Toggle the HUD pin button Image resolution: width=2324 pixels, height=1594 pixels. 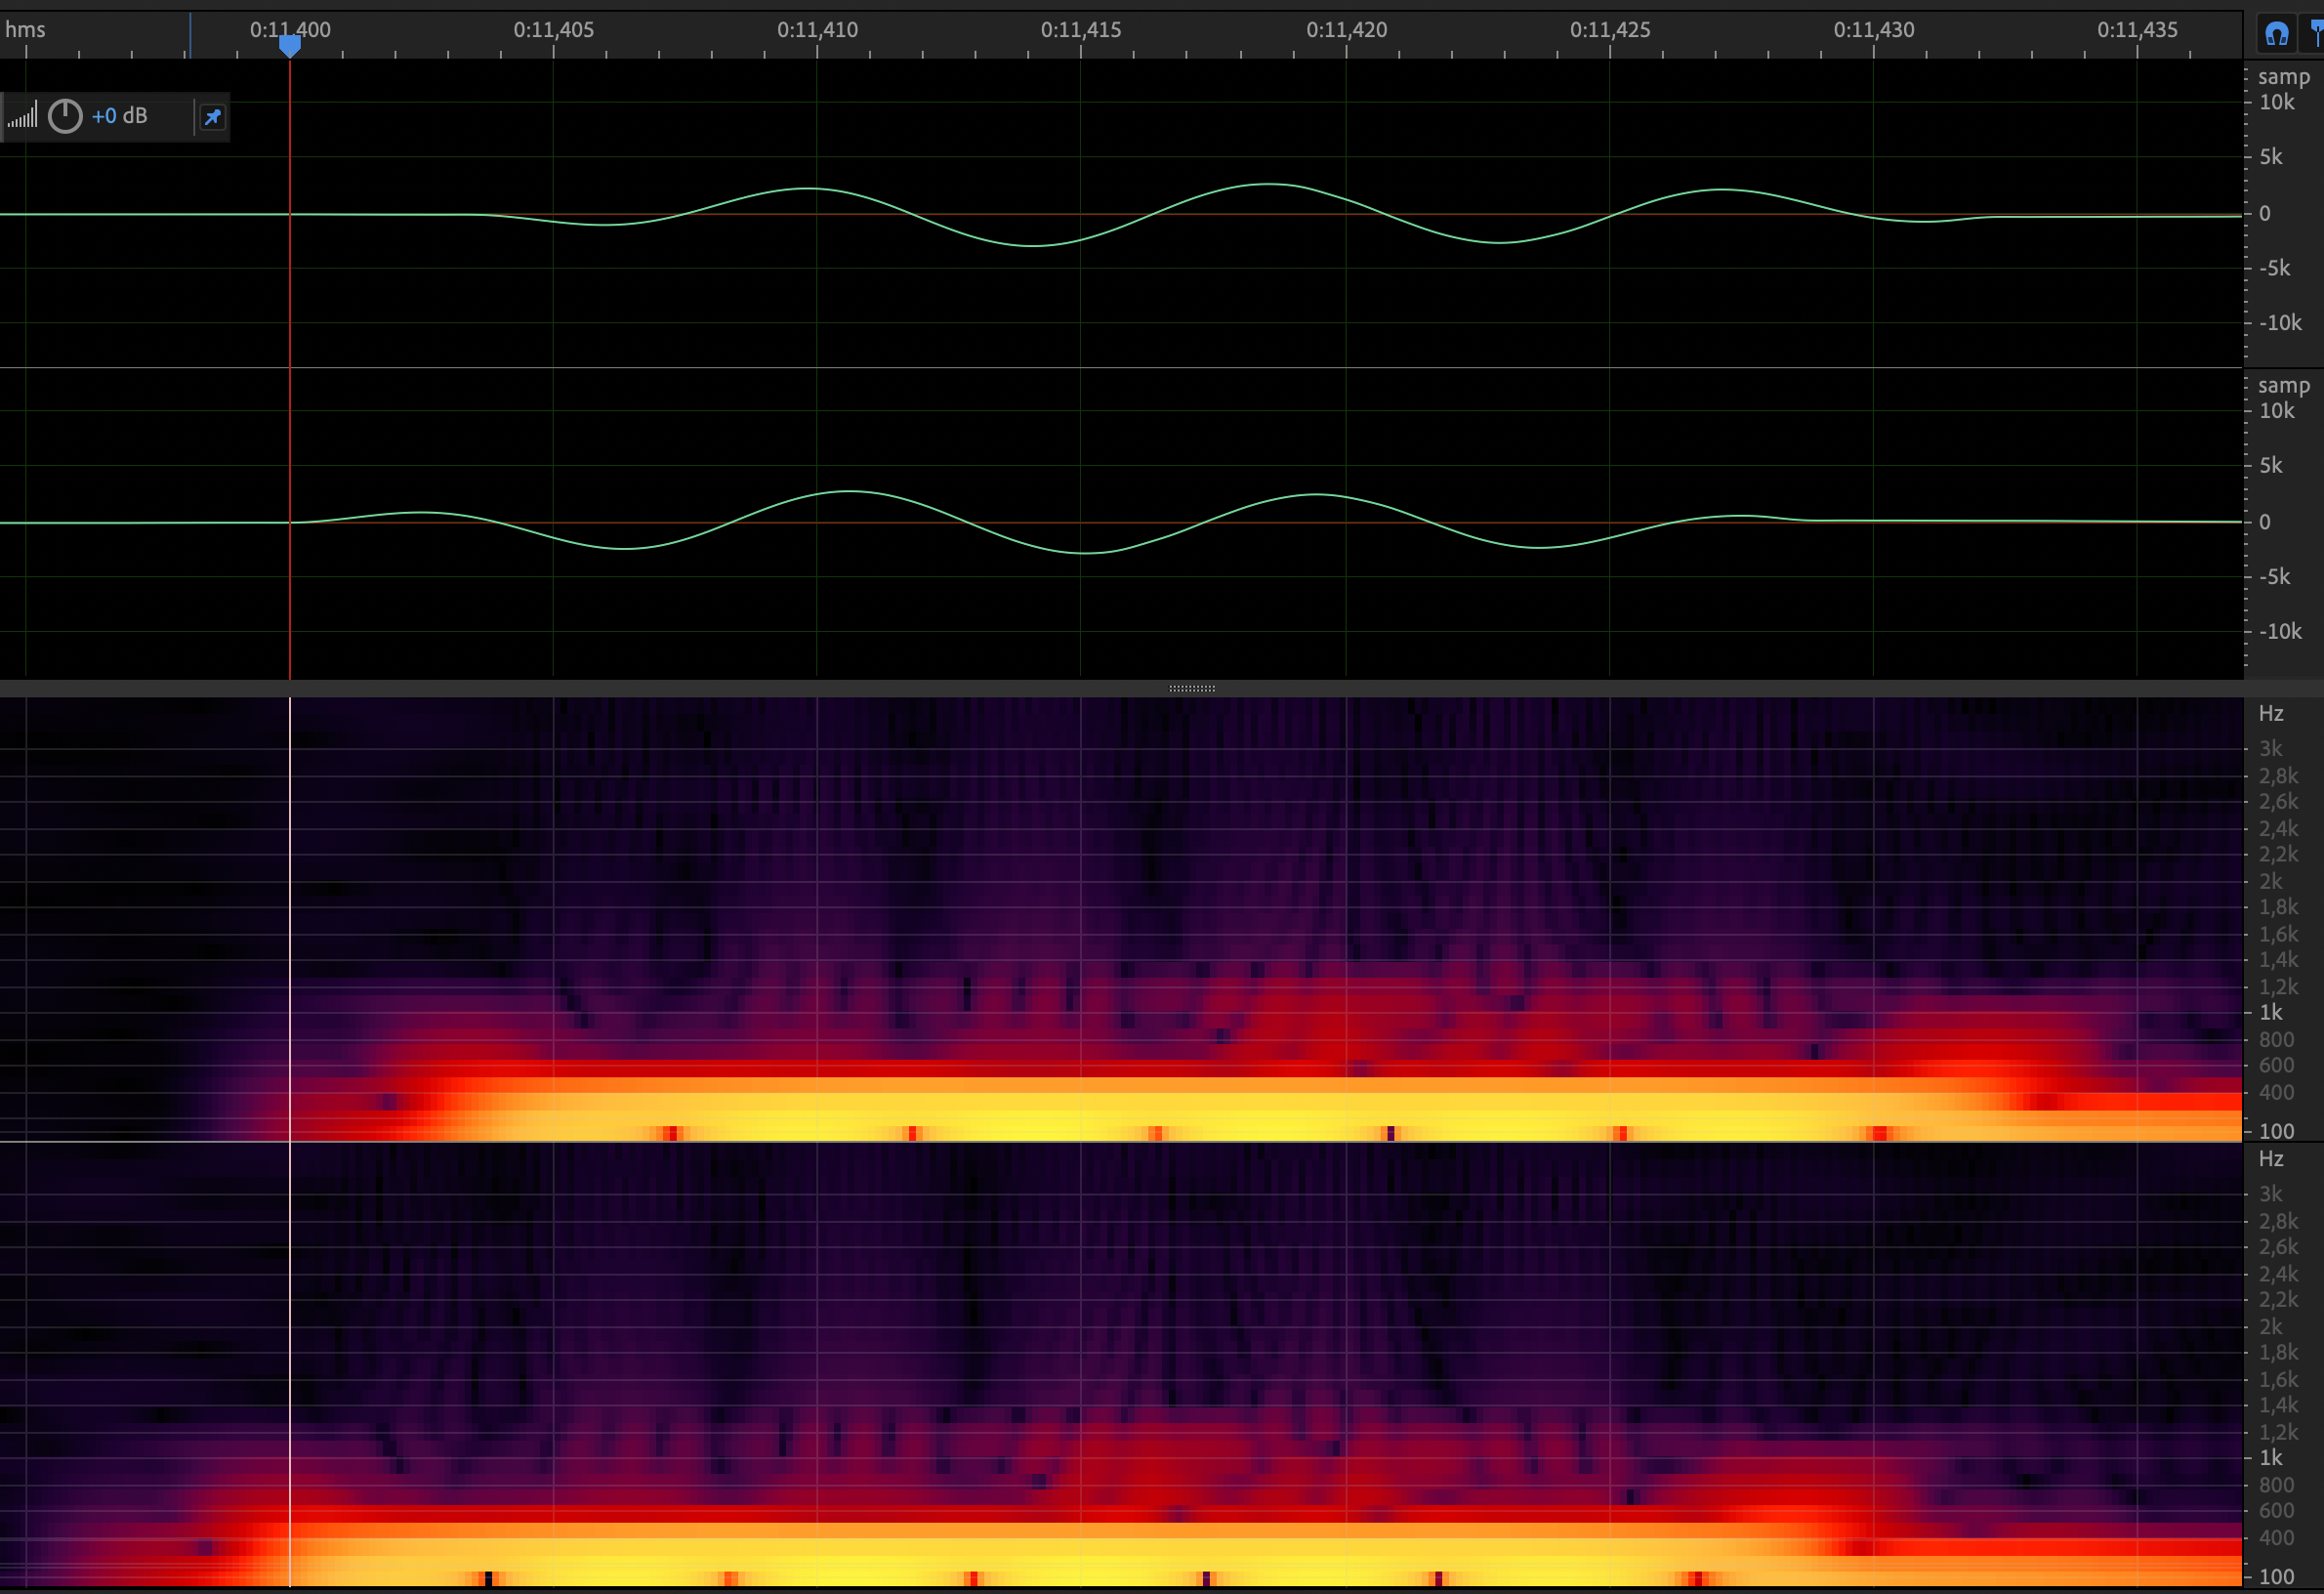tap(212, 117)
